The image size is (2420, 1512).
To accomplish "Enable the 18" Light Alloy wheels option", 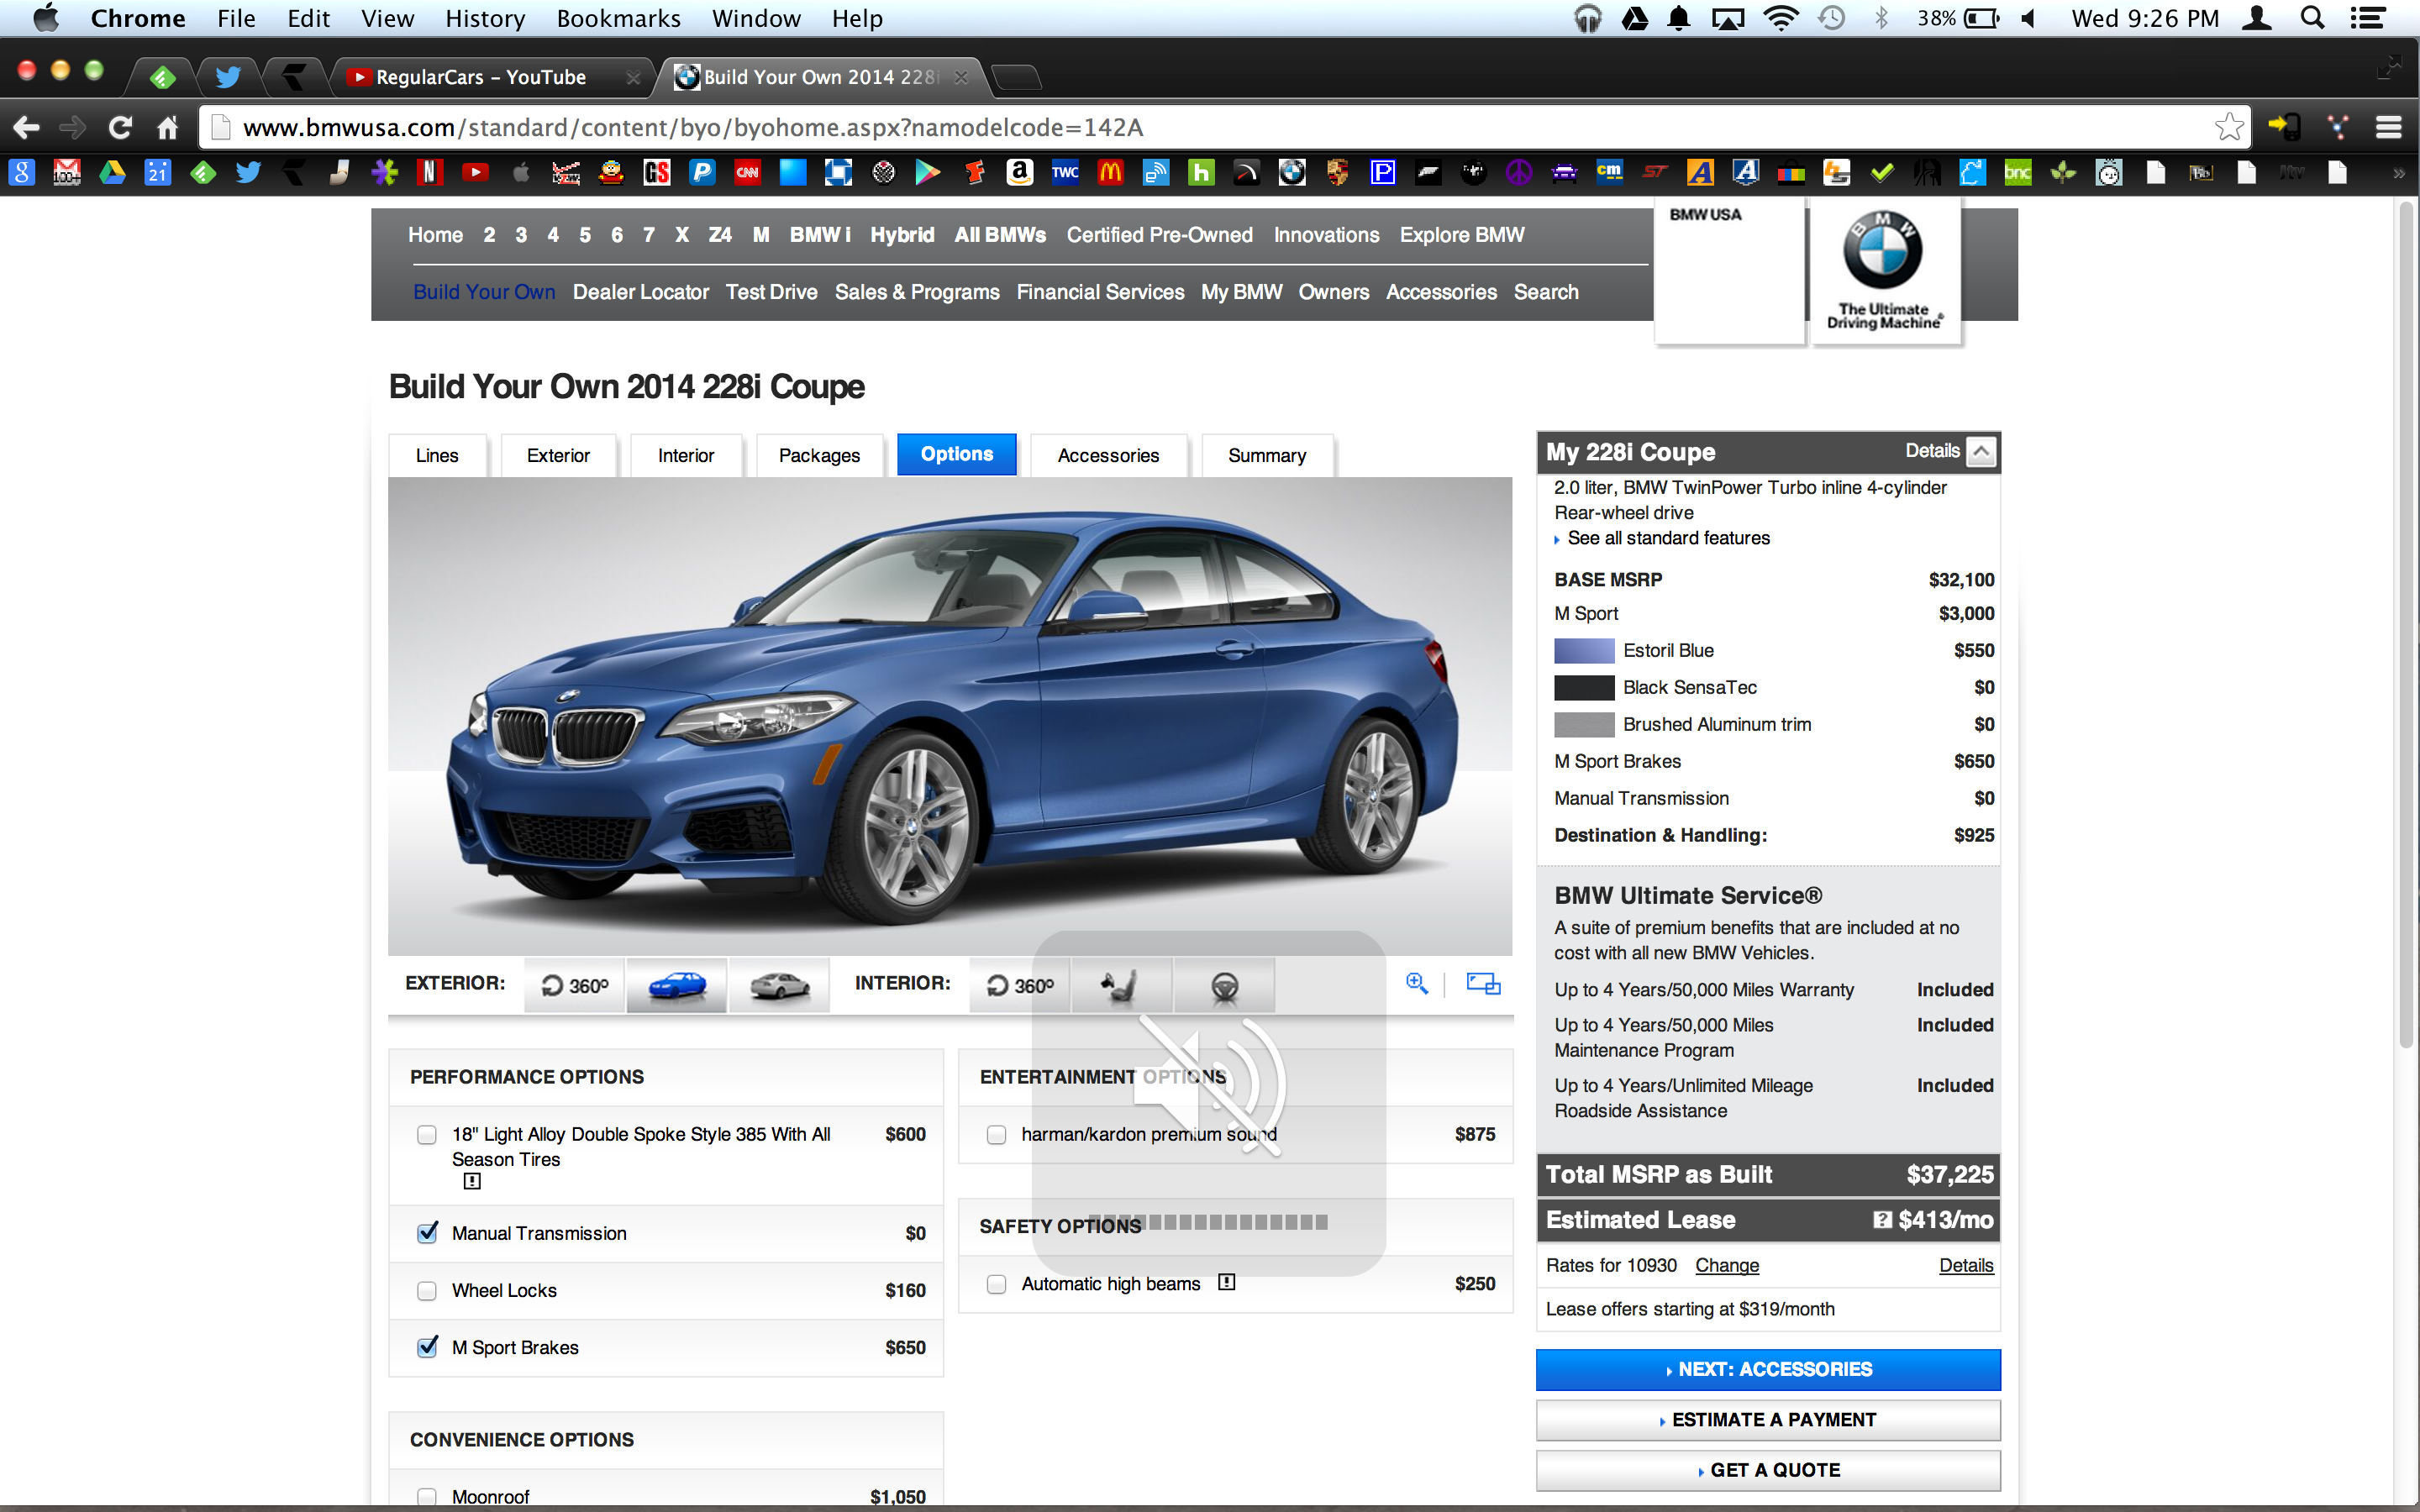I will [x=427, y=1135].
